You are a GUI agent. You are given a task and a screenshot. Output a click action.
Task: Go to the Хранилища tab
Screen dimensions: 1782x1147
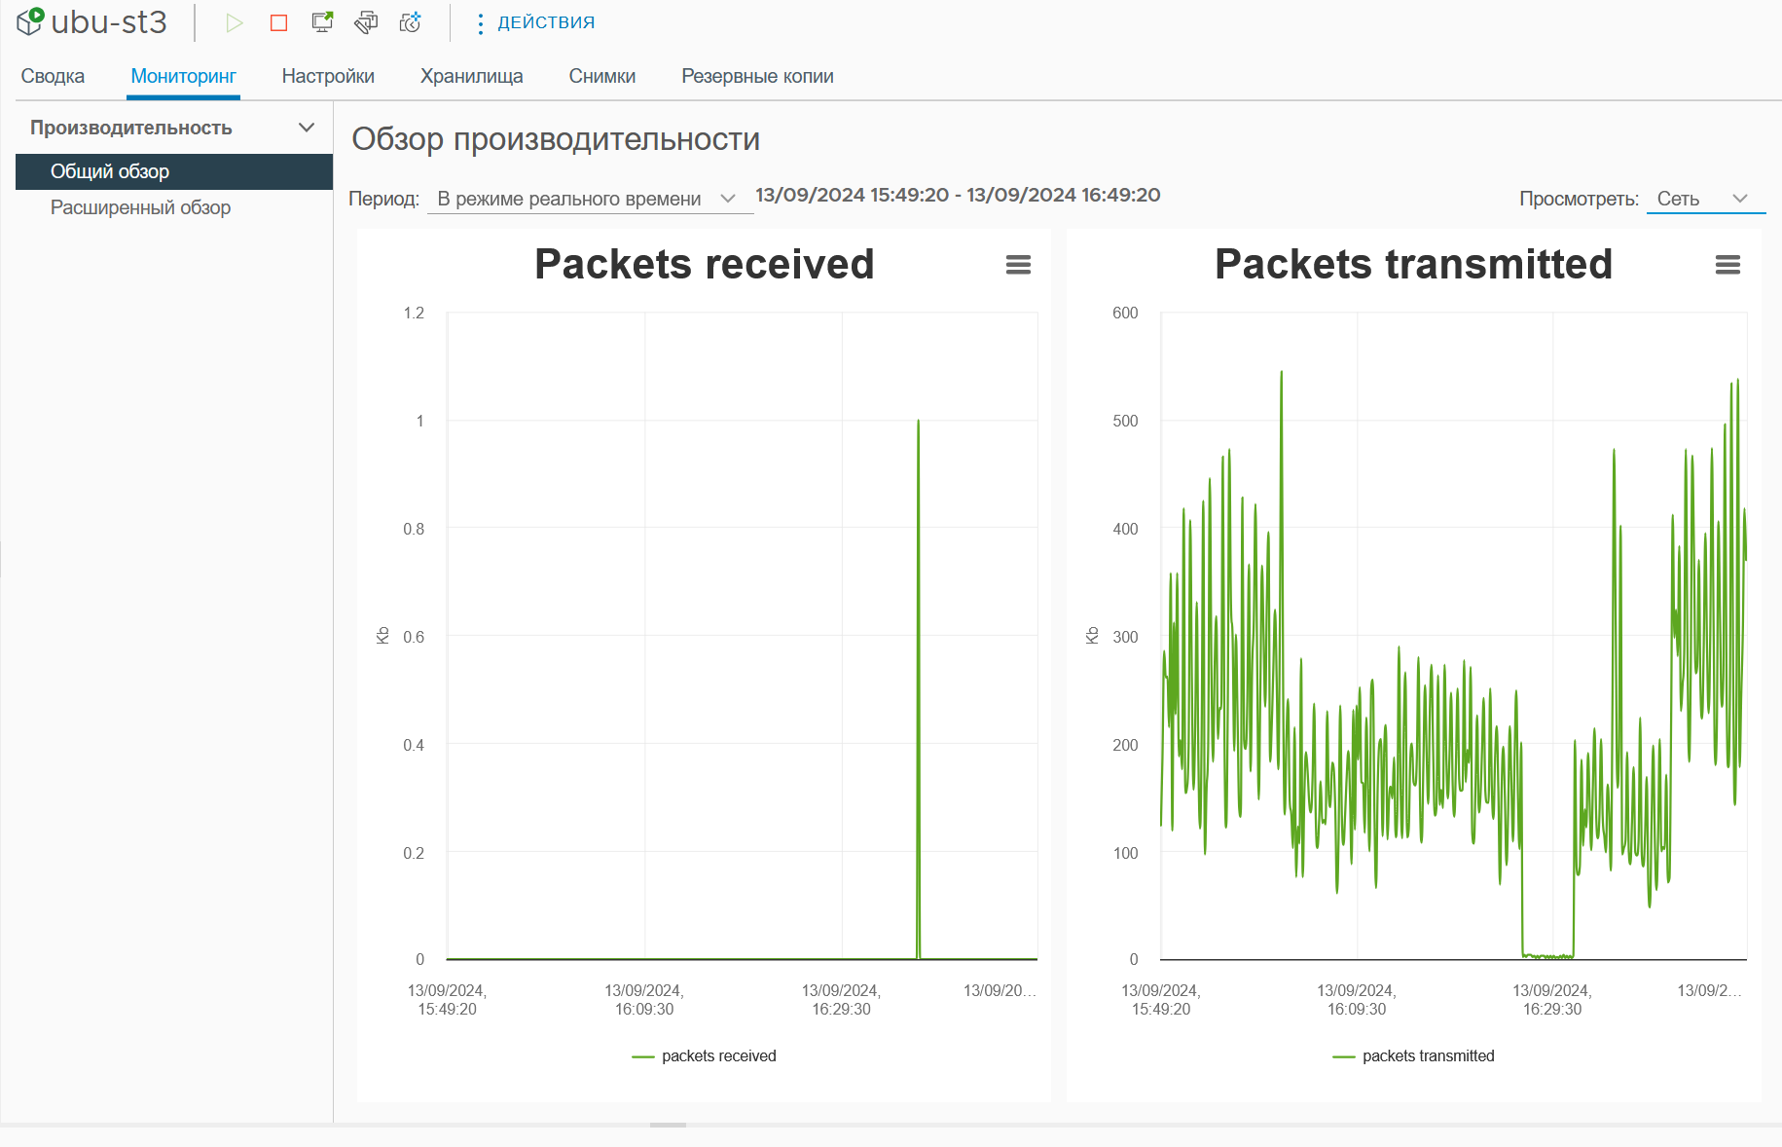(x=472, y=76)
